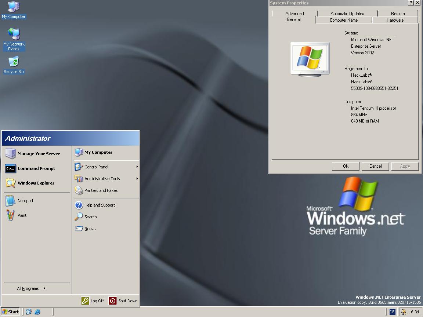This screenshot has width=423, height=317.
Task: Click the Shut Down button
Action: tap(123, 301)
